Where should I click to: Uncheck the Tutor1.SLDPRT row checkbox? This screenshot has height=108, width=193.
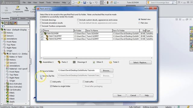(42, 36)
